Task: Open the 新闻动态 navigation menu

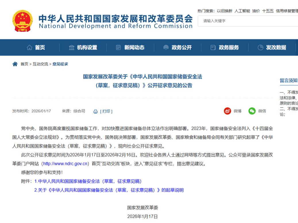Action: pyautogui.click(x=131, y=48)
